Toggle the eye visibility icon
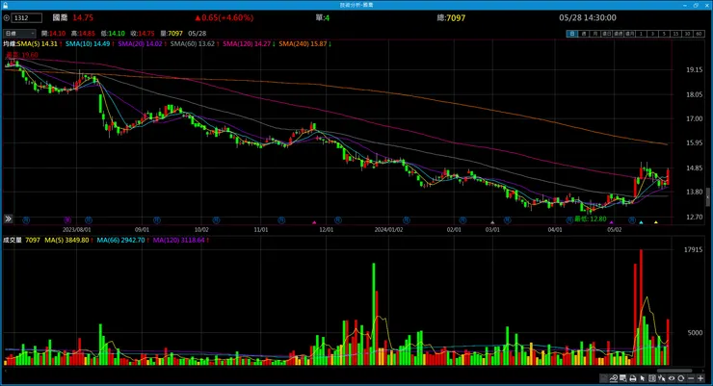 pyautogui.click(x=672, y=378)
